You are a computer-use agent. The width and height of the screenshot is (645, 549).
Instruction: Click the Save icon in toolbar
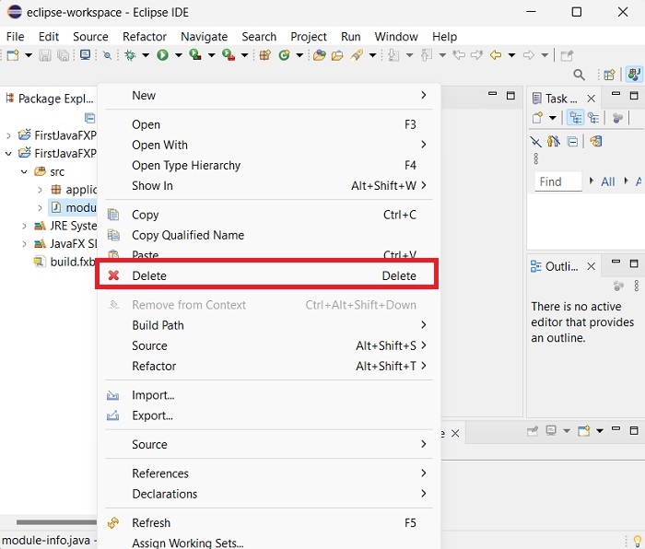(x=45, y=55)
